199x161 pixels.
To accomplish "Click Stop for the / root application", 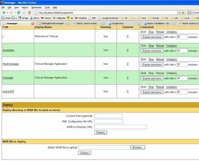I will coord(151,32).
